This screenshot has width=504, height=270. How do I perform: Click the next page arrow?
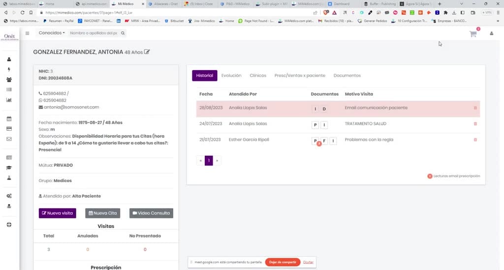(x=217, y=161)
